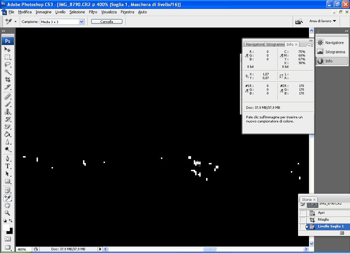Select the Crop tool in toolbox
Image resolution: width=350 pixels, height=253 pixels.
pyautogui.click(x=8, y=79)
